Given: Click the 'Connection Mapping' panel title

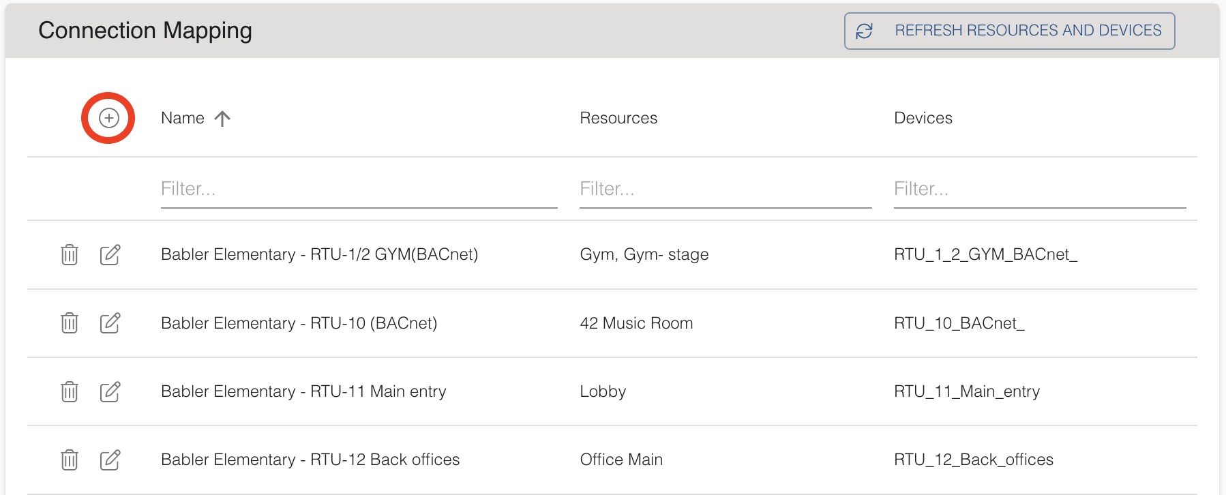Looking at the screenshot, I should (145, 31).
